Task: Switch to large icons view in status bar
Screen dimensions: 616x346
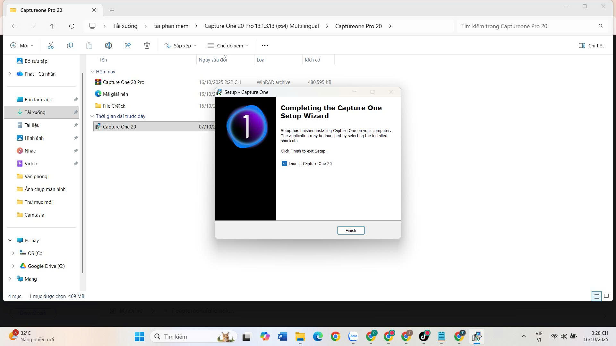Action: pos(606,296)
